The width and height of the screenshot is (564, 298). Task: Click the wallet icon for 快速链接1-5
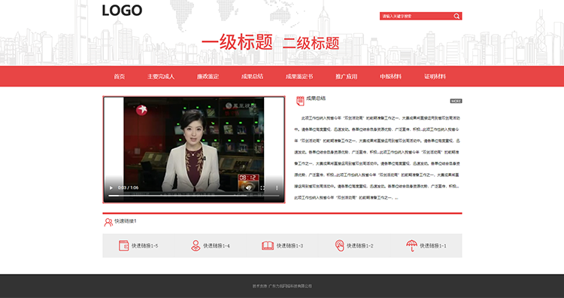[x=124, y=245]
